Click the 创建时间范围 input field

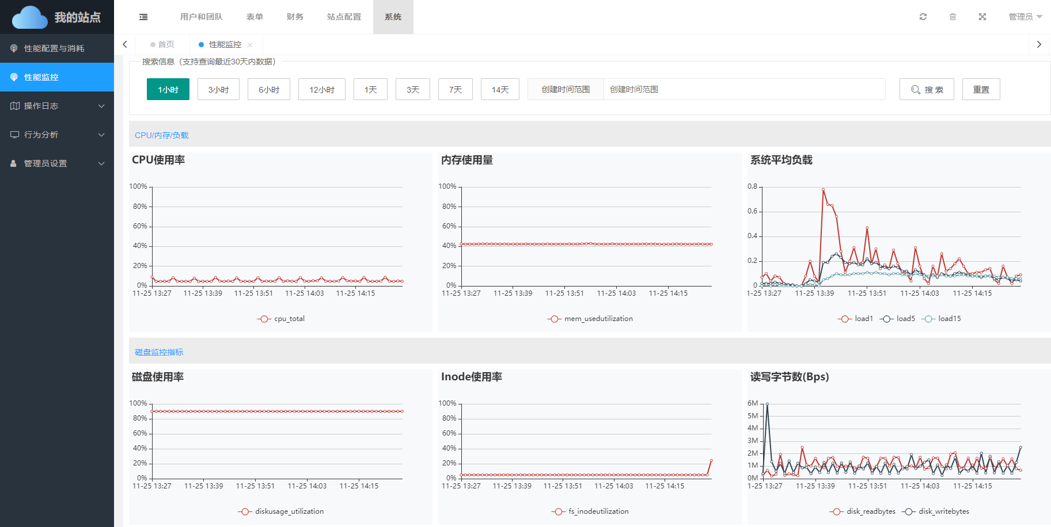[x=743, y=90]
